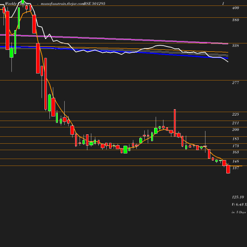Screen dimensions: 247x247
Task: Click the 'in 5 Days' text
Action: (x=239, y=212)
